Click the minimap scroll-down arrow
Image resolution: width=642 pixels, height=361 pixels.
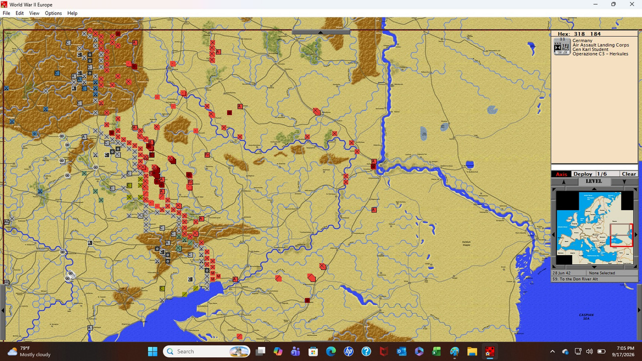(594, 267)
